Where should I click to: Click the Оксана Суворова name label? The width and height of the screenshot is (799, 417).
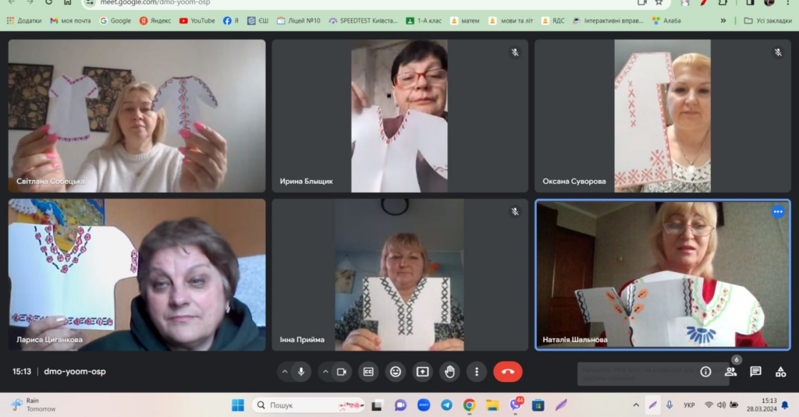(574, 181)
